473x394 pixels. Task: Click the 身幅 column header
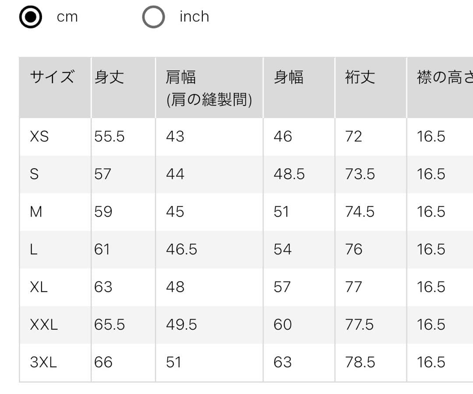(288, 77)
